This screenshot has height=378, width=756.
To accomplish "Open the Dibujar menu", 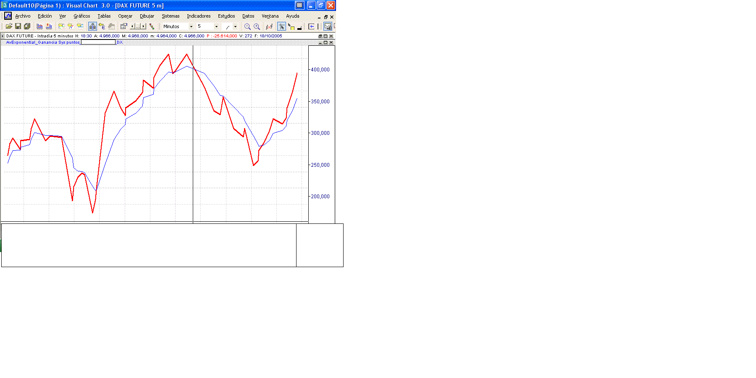I will pyautogui.click(x=147, y=16).
